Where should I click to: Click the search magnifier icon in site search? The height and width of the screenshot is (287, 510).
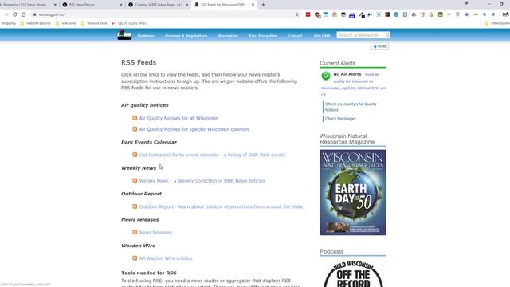coord(387,35)
